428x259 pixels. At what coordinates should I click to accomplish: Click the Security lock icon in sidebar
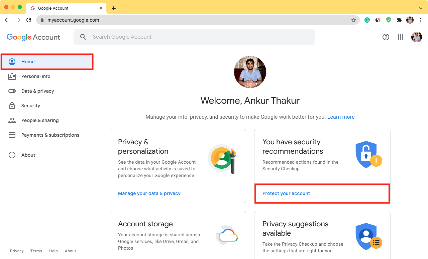(x=12, y=106)
